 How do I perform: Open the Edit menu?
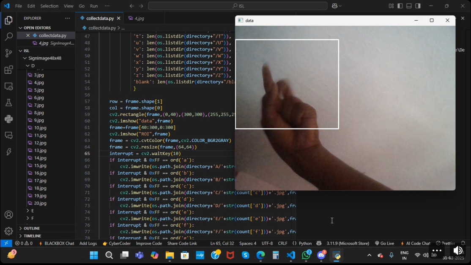[x=31, y=5]
